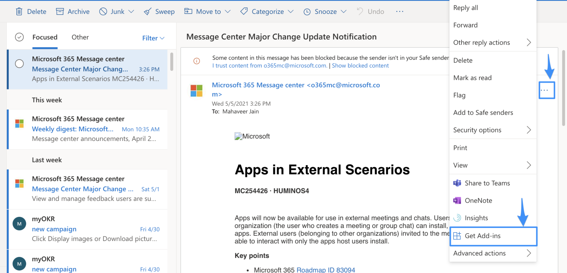Click the M avatar on last myOKR email
The height and width of the screenshot is (273, 567).
click(x=19, y=264)
